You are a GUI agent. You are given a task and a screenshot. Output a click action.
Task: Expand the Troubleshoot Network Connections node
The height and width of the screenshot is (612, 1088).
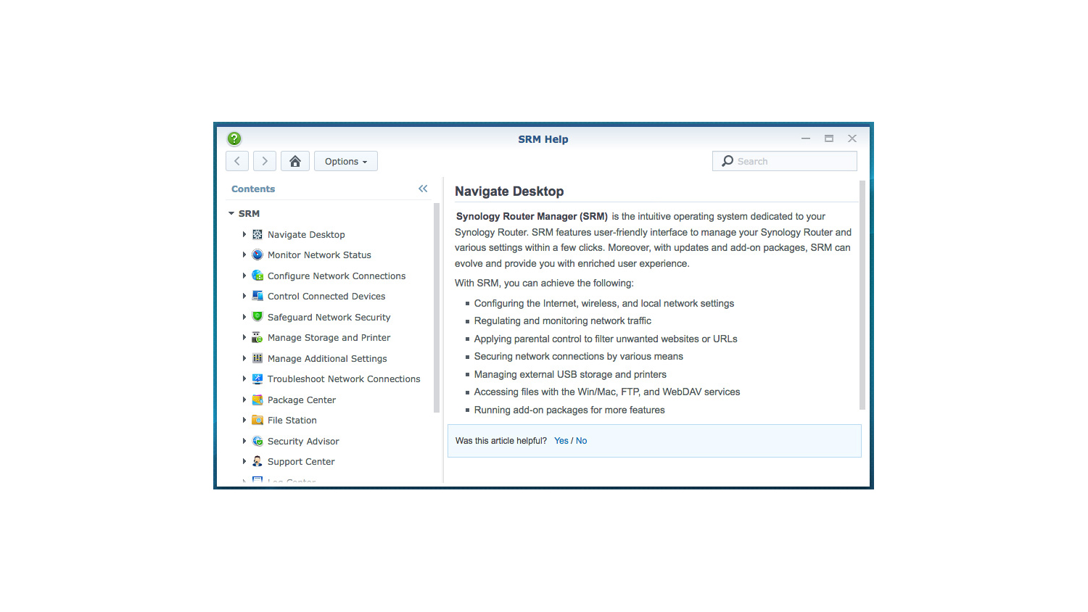(x=244, y=379)
